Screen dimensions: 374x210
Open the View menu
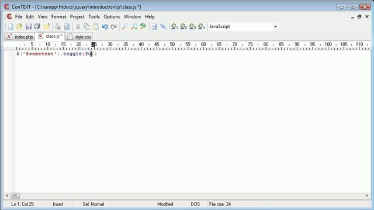click(43, 17)
